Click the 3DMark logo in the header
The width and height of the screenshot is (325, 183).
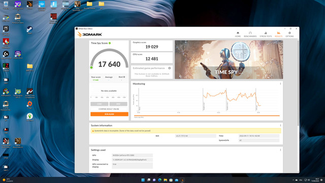coord(89,35)
